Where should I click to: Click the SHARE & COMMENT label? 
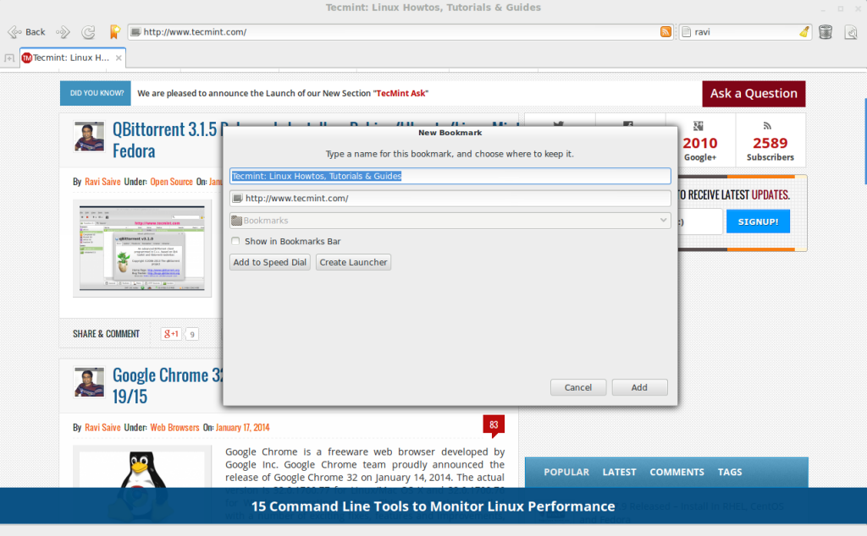[106, 334]
